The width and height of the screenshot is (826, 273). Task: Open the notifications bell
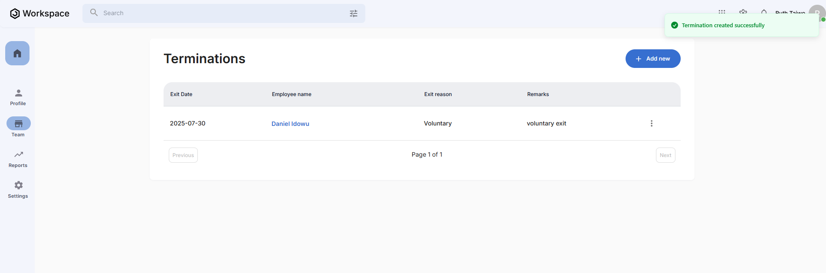(764, 12)
